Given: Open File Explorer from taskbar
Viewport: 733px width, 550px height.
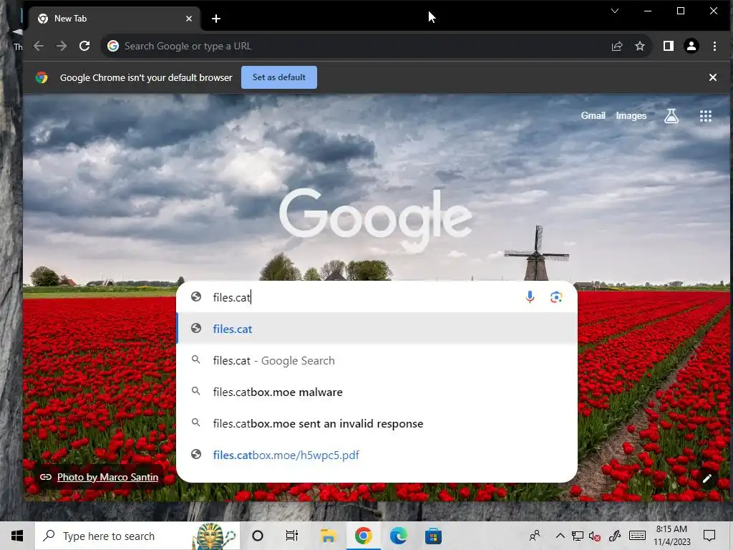Looking at the screenshot, I should 328,536.
